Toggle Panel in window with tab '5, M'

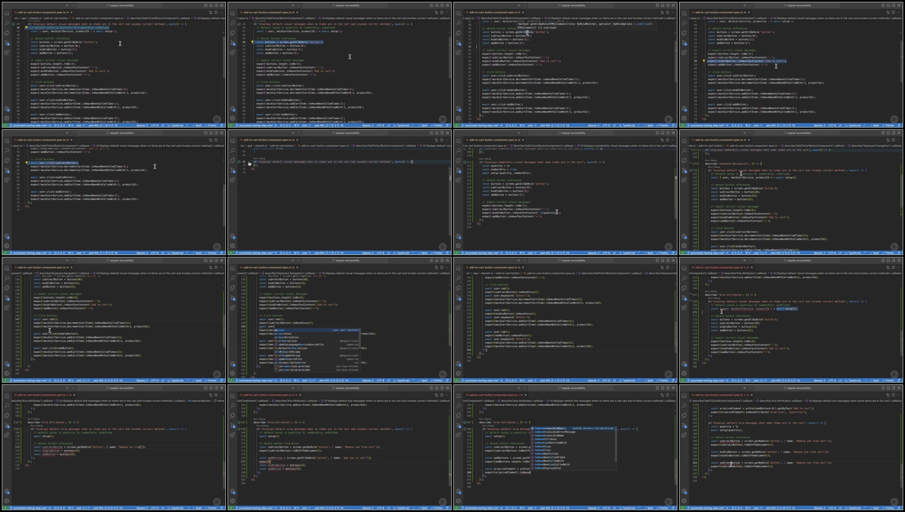211,388
